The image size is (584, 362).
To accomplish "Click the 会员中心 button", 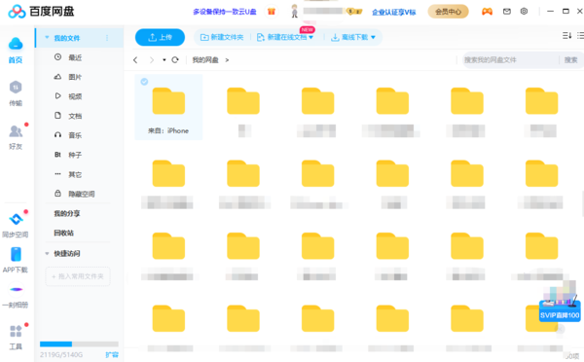I will (x=448, y=12).
